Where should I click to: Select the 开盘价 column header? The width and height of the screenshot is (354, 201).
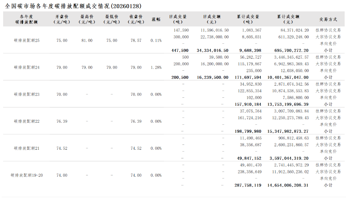point(62,19)
